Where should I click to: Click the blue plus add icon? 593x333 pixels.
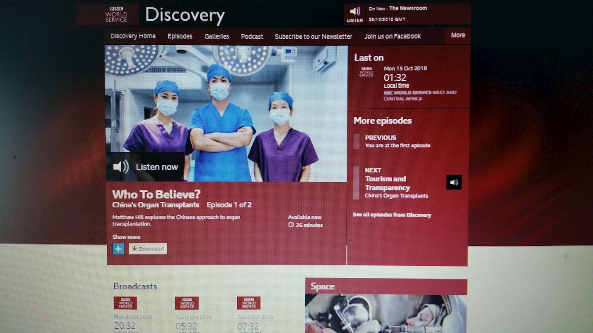[118, 249]
